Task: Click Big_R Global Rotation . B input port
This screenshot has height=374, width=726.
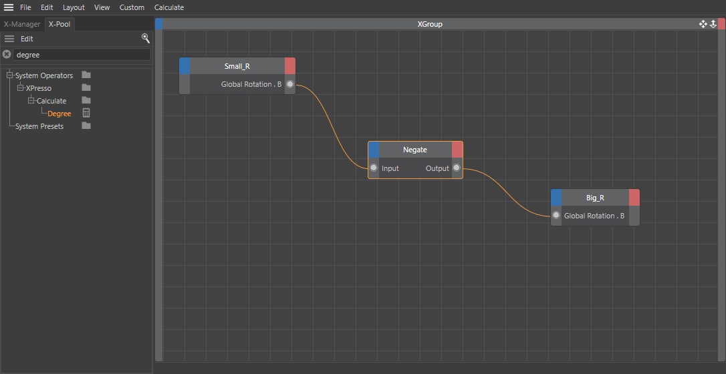Action: 556,216
